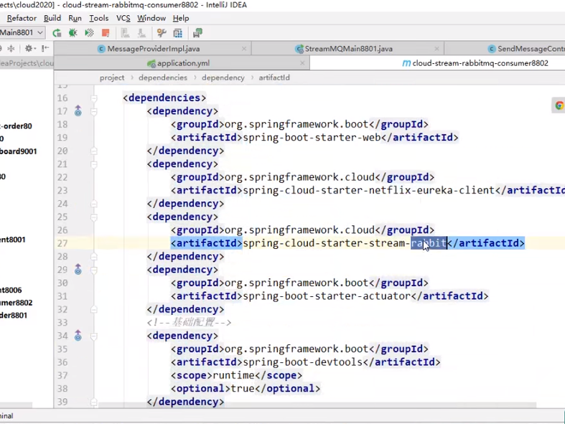Run with Coverage toolbar icon
The height and width of the screenshot is (424, 565).
tap(89, 33)
